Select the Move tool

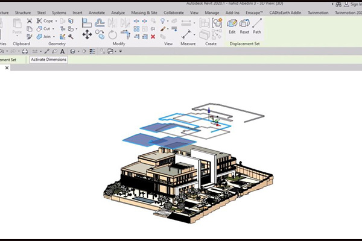pyautogui.click(x=87, y=34)
